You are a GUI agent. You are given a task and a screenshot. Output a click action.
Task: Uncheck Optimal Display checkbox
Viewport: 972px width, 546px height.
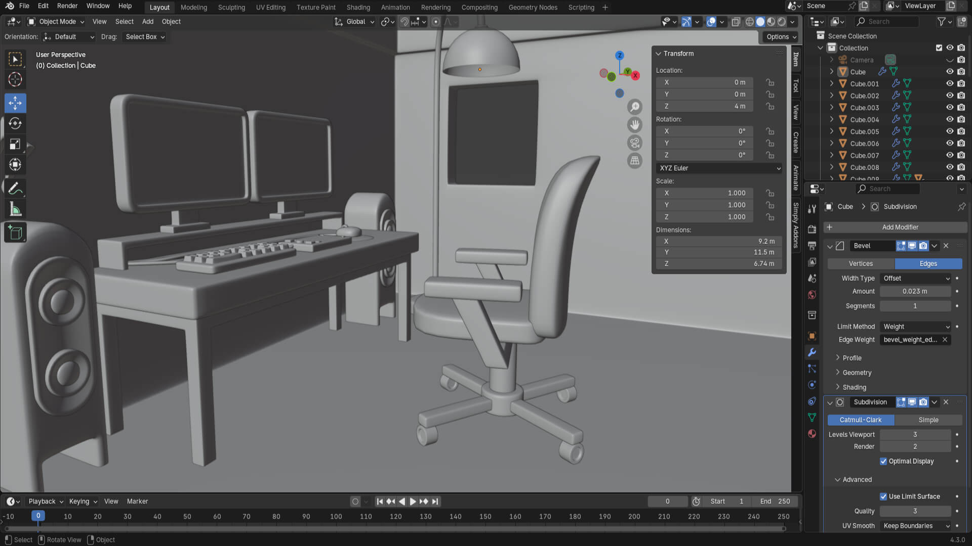click(x=883, y=461)
